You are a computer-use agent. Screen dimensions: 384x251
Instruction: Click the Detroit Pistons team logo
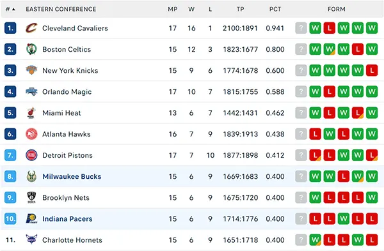31,155
